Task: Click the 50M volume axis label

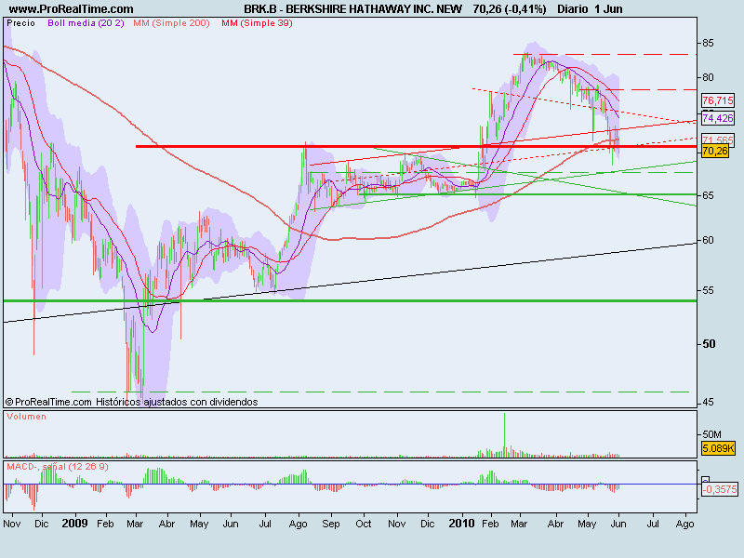Action: coord(711,434)
